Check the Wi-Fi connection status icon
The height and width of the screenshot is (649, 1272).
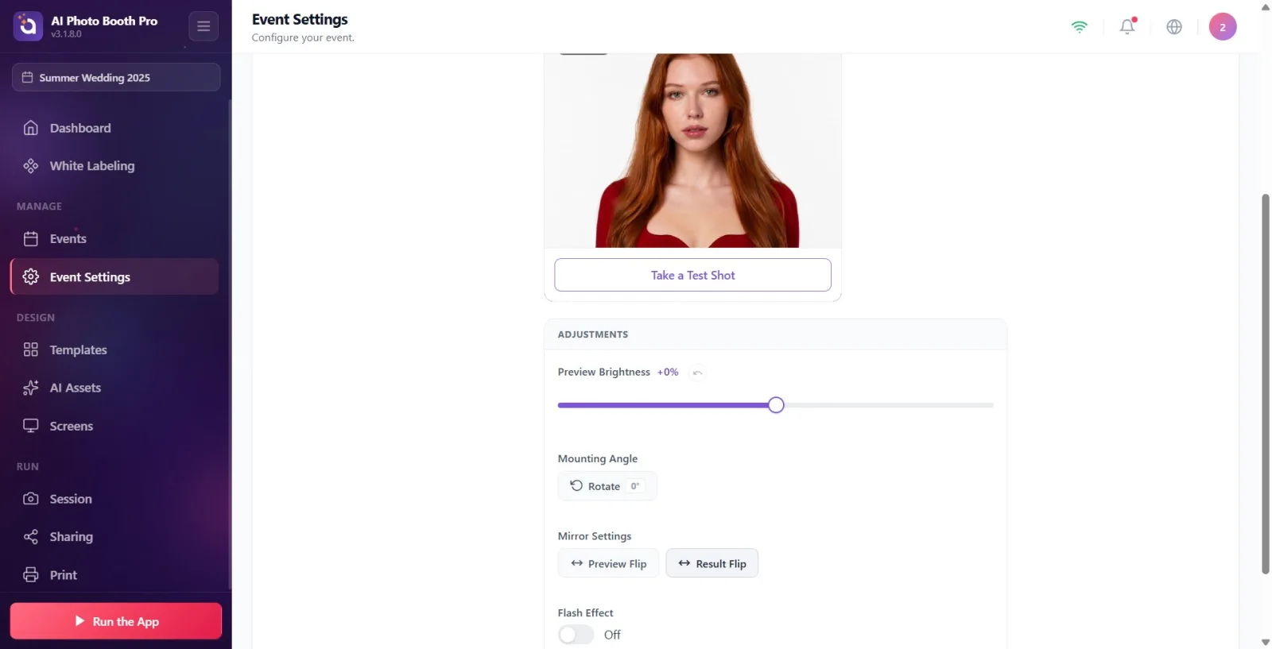pos(1079,26)
